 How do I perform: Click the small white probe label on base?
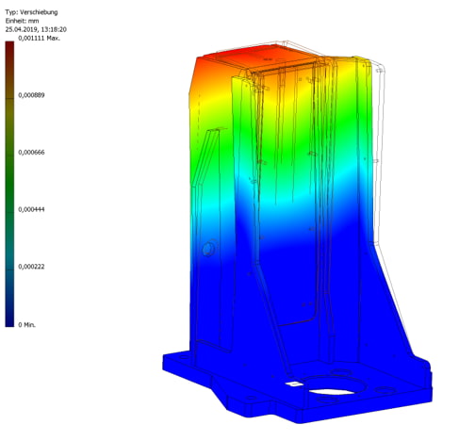(x=294, y=384)
